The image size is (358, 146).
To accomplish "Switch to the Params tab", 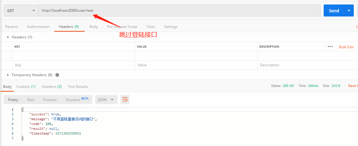I will coord(11,27).
